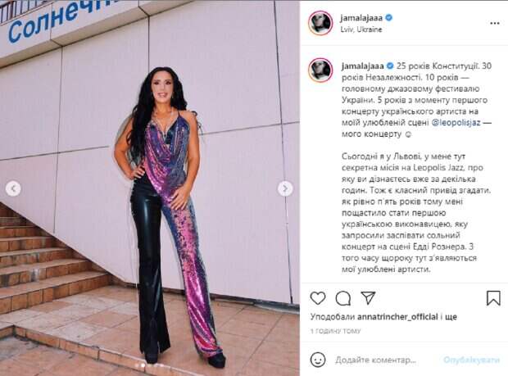Viewport: 508px width, 376px height.
Task: Like the post with heart icon
Action: 318,298
